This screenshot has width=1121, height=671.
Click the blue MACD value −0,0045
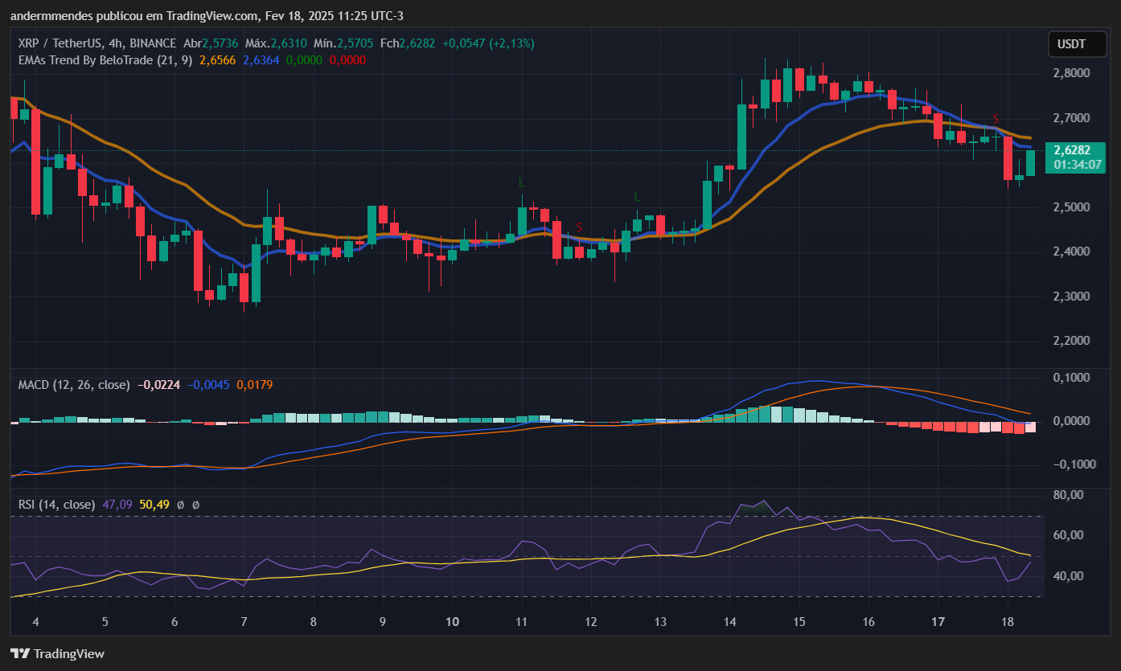pos(208,385)
